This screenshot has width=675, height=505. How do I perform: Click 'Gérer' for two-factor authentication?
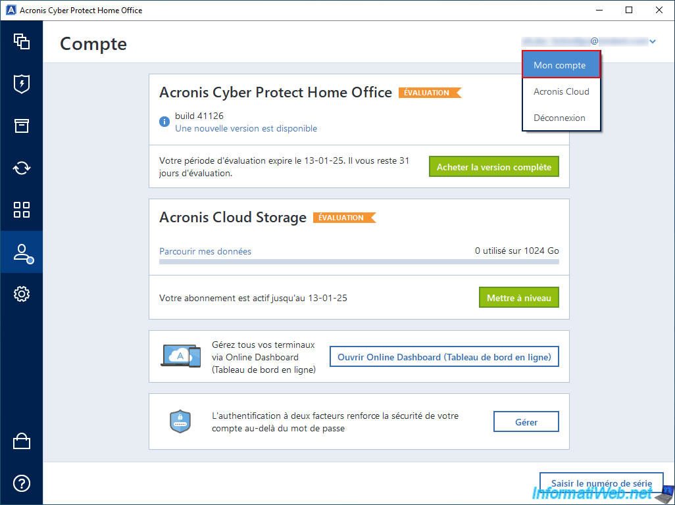pos(526,422)
